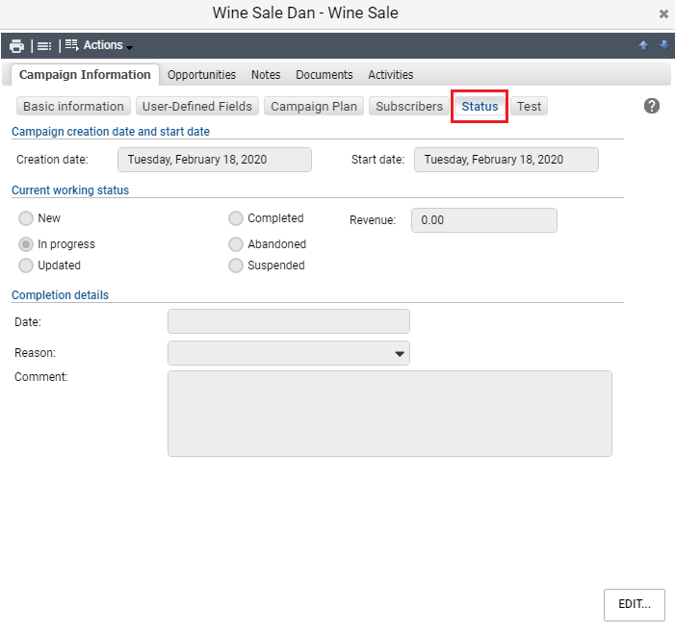
Task: Open the Actions menu icon
Action: [x=72, y=45]
